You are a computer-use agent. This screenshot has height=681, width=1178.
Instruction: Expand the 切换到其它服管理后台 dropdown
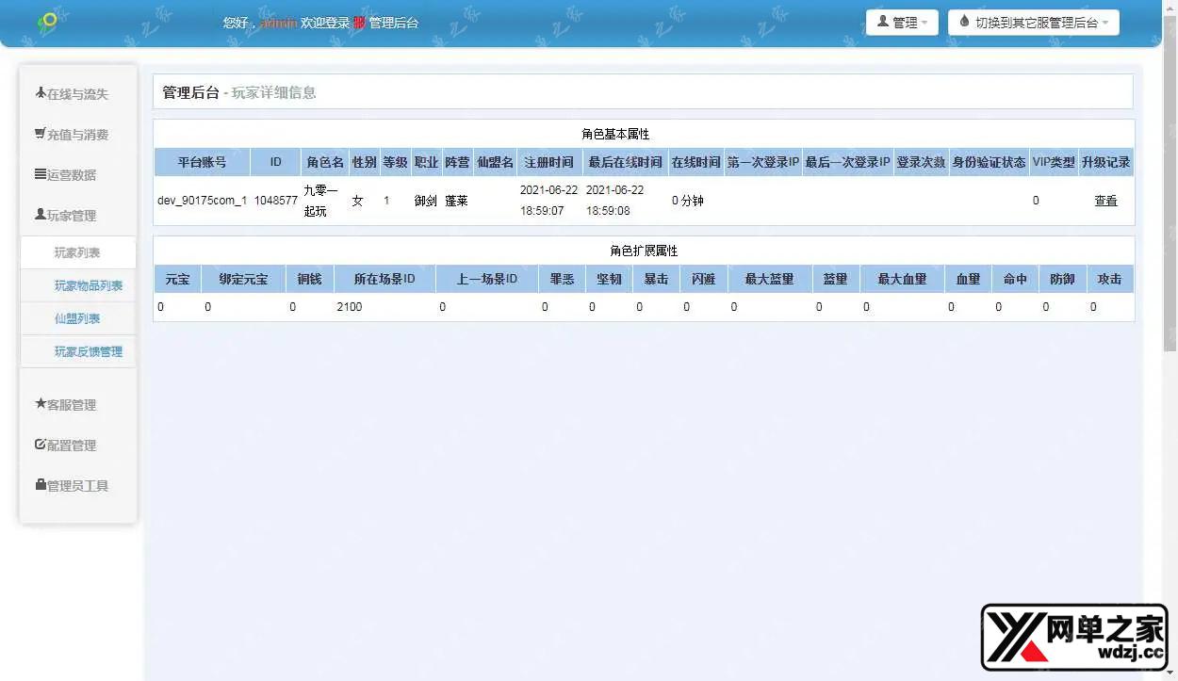click(x=1033, y=23)
